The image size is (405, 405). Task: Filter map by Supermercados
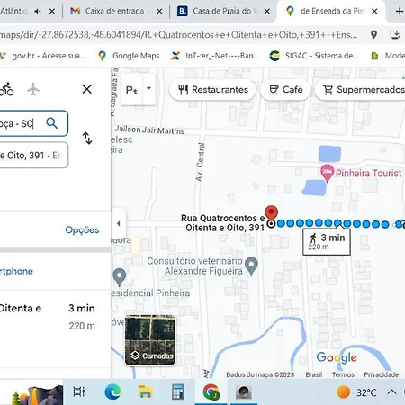pos(363,90)
